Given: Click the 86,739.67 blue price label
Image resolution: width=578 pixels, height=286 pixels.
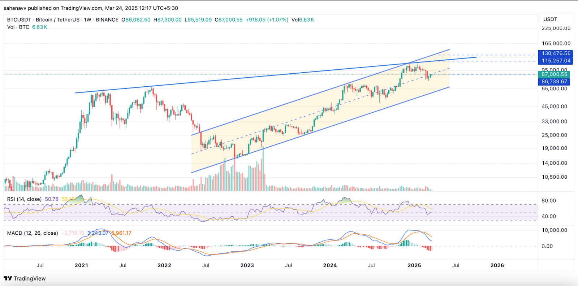Looking at the screenshot, I should point(554,82).
